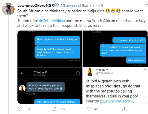Open the share tweet icon
148x114 pixels.
124,109
